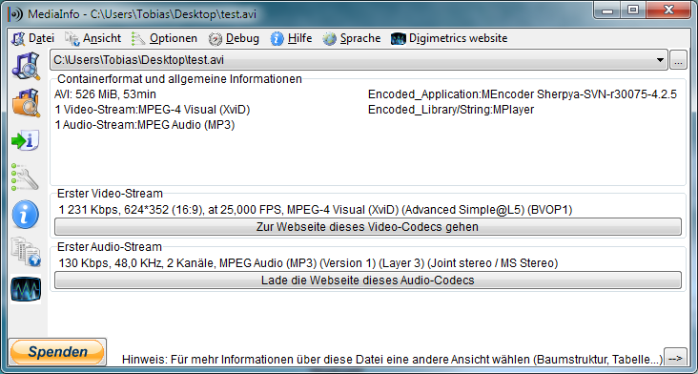This screenshot has height=374, width=698.
Task: Click the blue About info icon
Action: (x=26, y=214)
